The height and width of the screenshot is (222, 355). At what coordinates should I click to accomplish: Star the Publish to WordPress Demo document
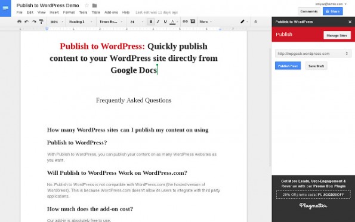[x=87, y=5]
